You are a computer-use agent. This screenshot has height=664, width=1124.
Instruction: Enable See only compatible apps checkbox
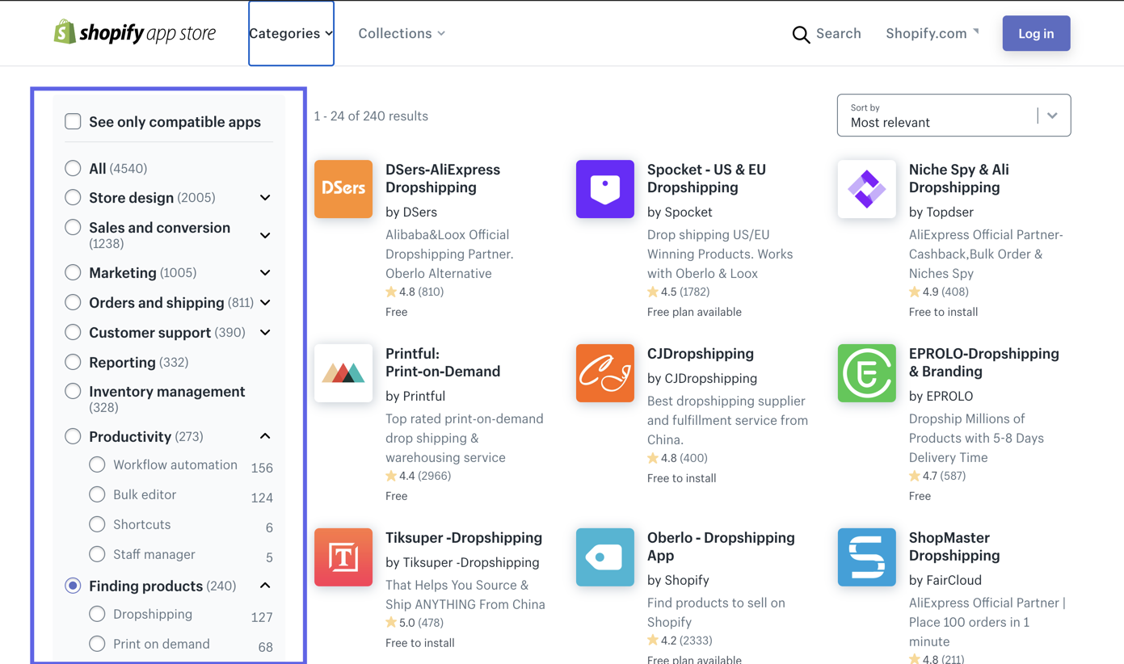(73, 121)
